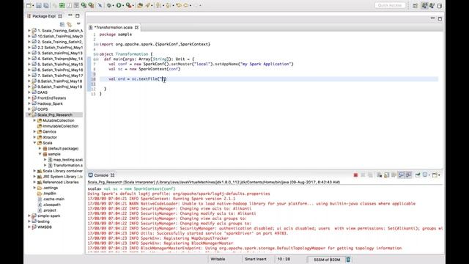Expand the MutableCollection source folder
Viewport: 469px width, 264px height.
click(x=34, y=120)
